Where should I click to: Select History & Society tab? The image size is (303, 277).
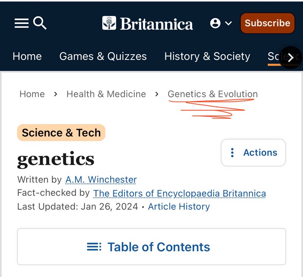pos(207,56)
